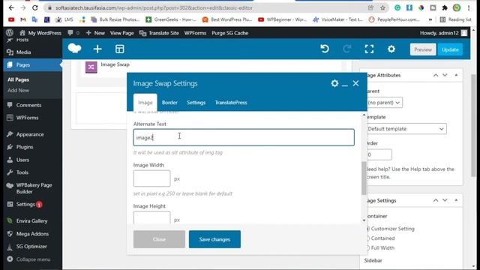Switch to the Image tab

pyautogui.click(x=145, y=103)
